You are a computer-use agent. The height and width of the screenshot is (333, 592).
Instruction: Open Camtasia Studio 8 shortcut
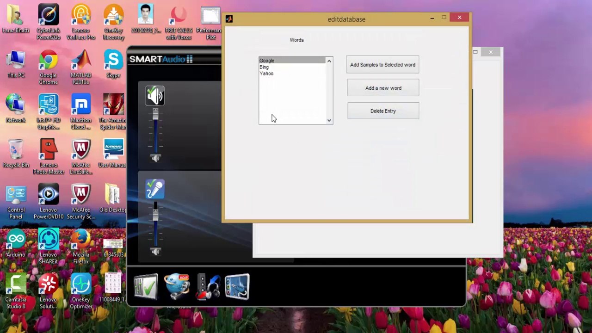coord(16,291)
